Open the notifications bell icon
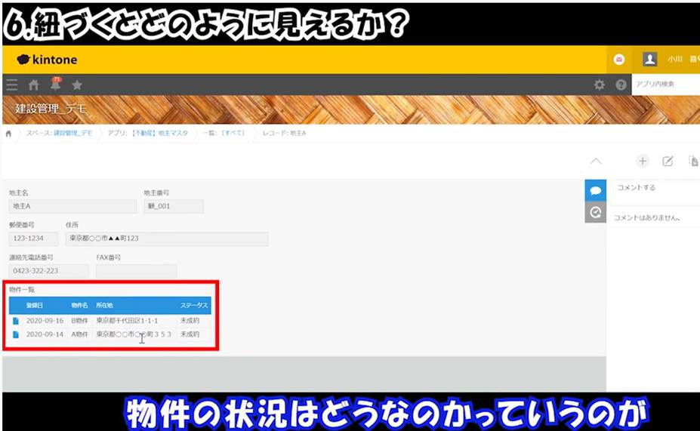The width and height of the screenshot is (700, 431). 55,85
